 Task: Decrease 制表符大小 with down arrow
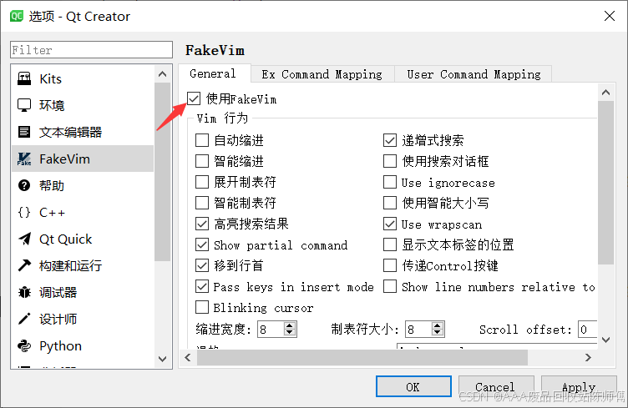(x=438, y=333)
